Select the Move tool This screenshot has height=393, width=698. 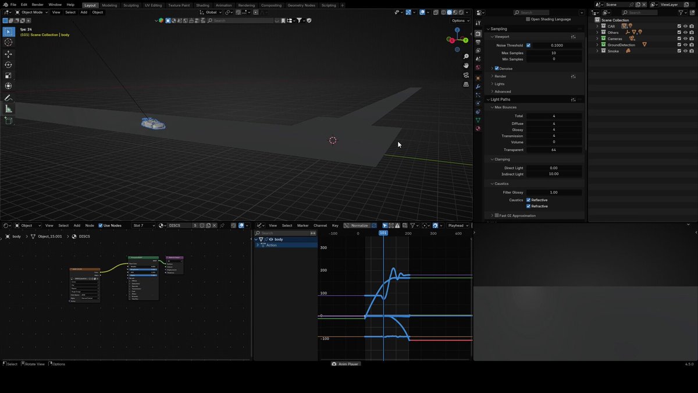[8, 54]
